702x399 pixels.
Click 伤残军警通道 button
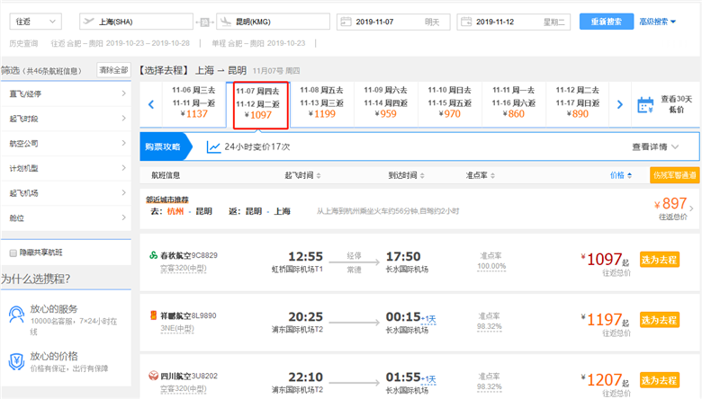(x=674, y=175)
